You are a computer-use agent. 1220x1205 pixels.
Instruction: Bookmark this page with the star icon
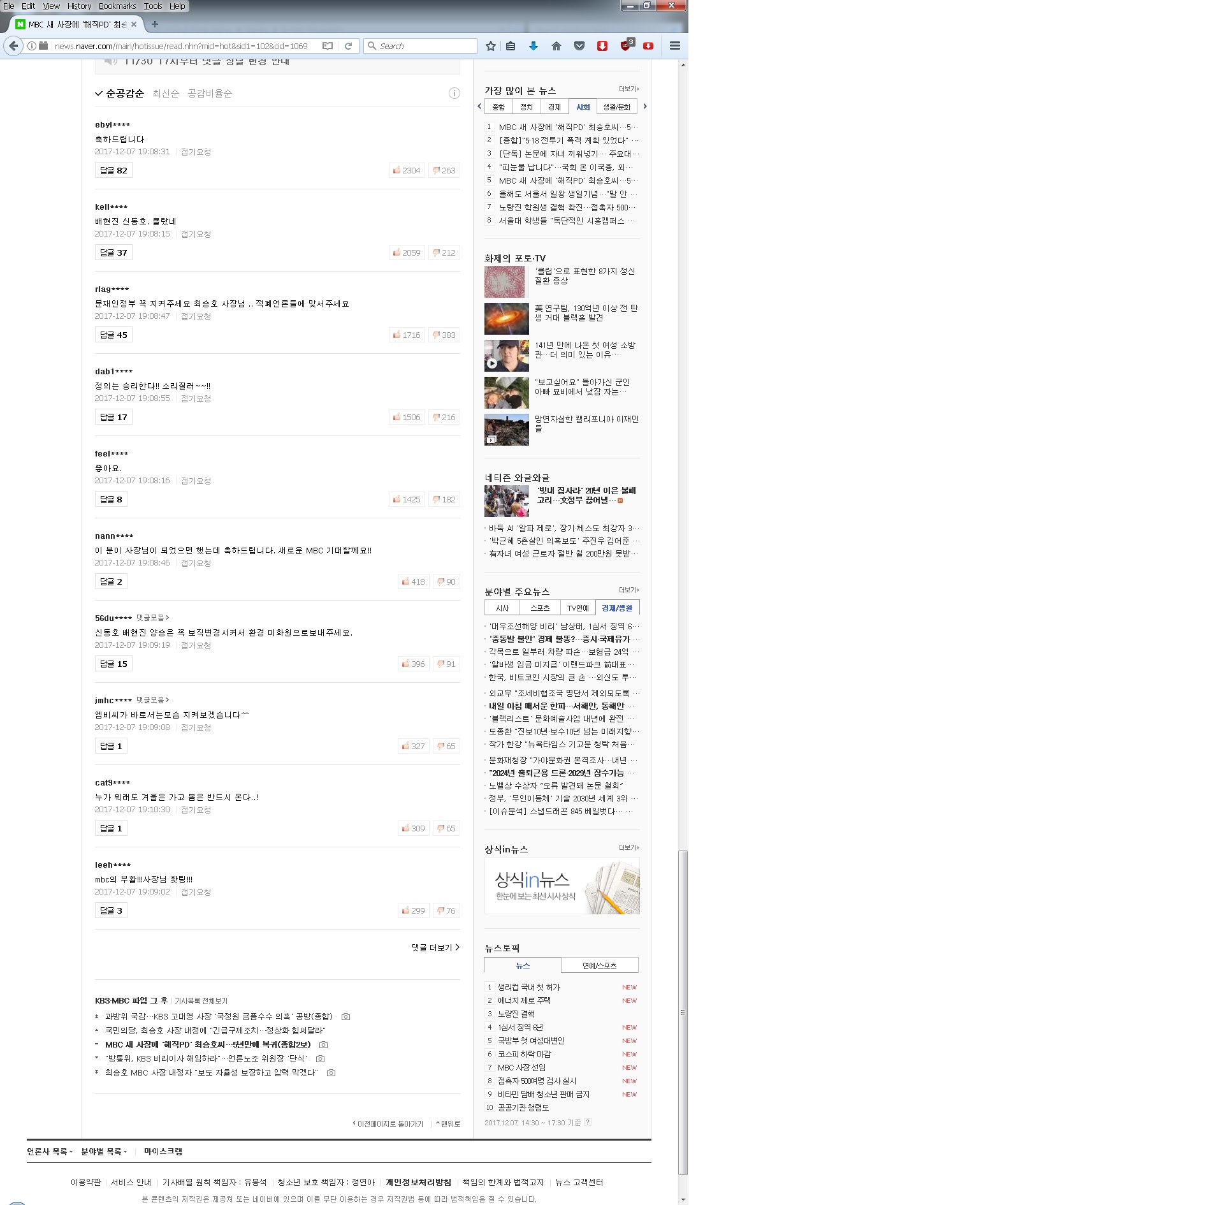coord(490,46)
